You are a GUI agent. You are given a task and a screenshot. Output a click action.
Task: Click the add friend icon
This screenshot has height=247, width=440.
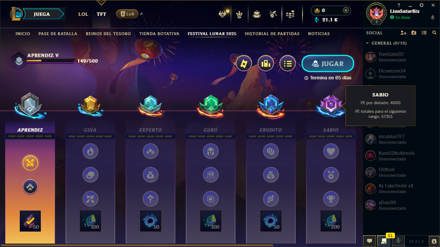tap(403, 33)
